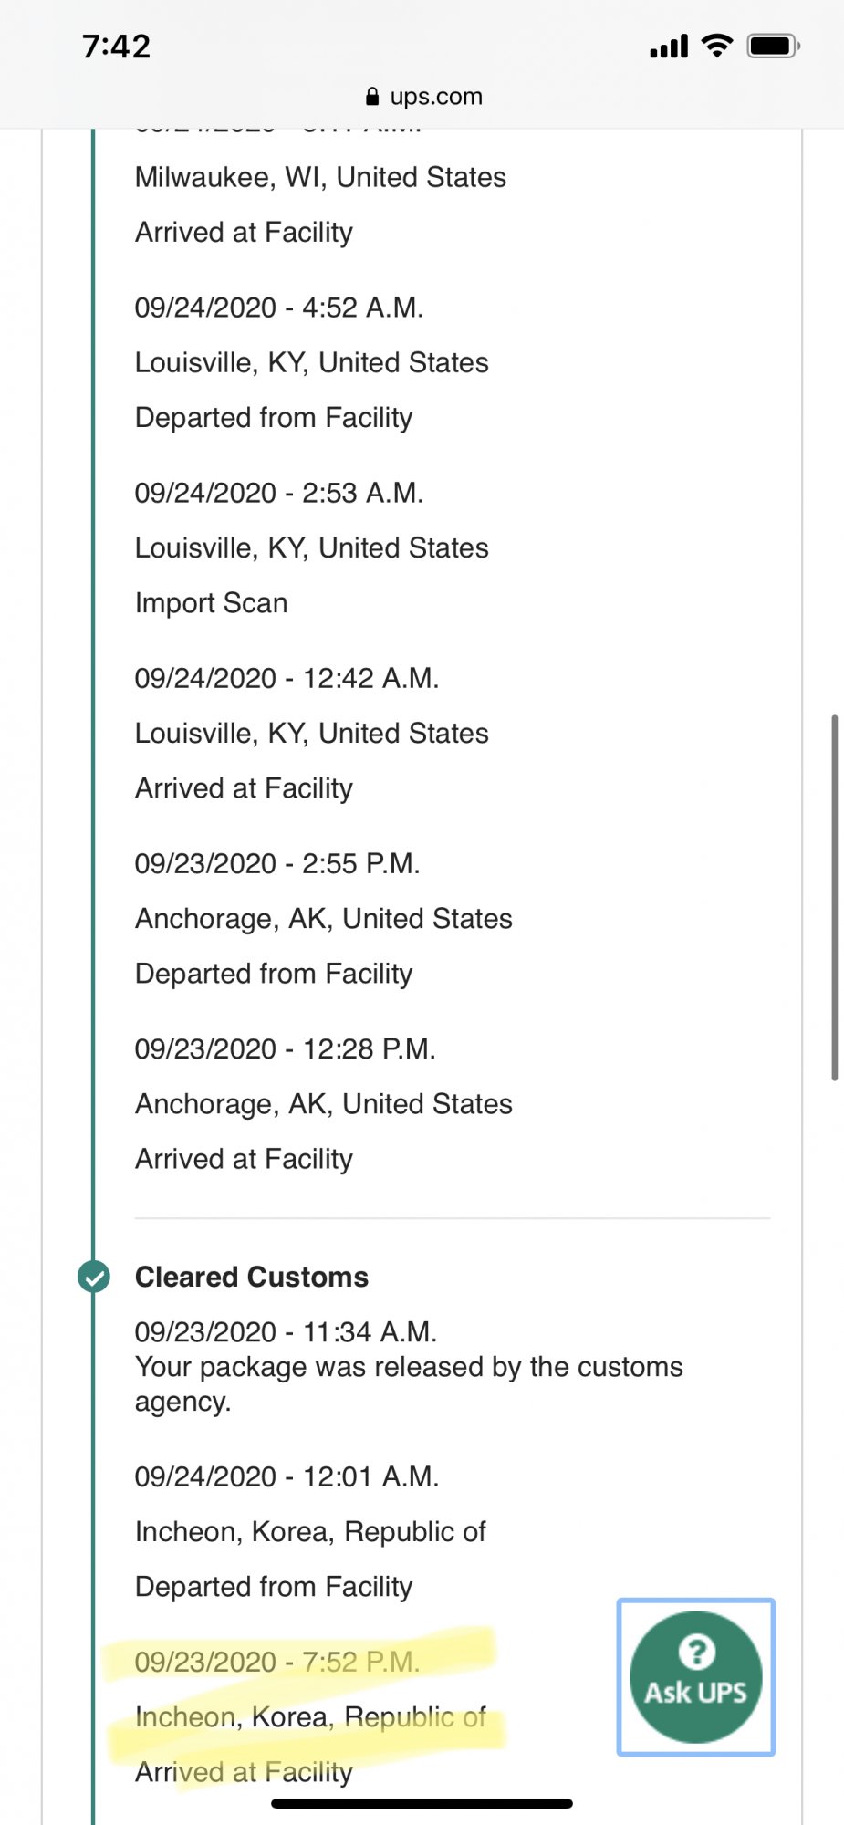Viewport: 844px width, 1825px height.
Task: Tap the Wi-Fi status icon
Action: pos(717,46)
